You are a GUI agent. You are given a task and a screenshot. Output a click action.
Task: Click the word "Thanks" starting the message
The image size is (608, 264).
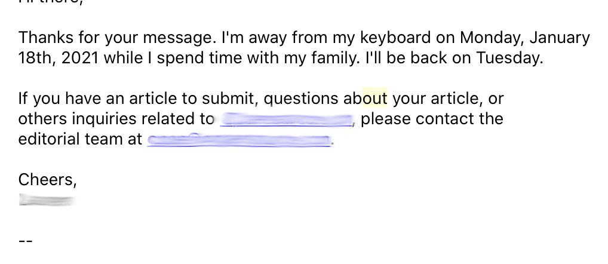coord(46,38)
